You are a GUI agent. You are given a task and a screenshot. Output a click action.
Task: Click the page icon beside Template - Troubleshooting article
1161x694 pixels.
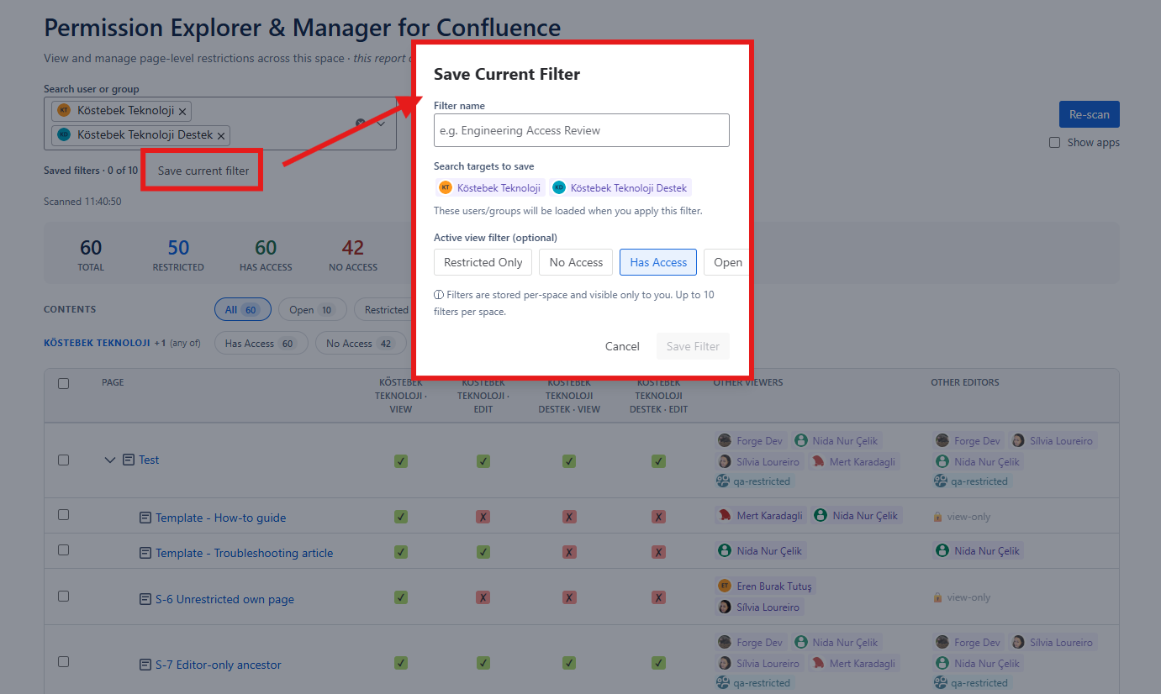(x=145, y=553)
